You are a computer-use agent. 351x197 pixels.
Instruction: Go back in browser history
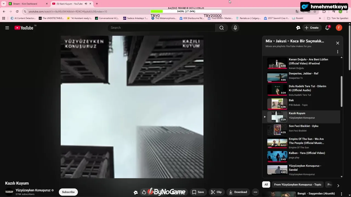click(x=4, y=11)
